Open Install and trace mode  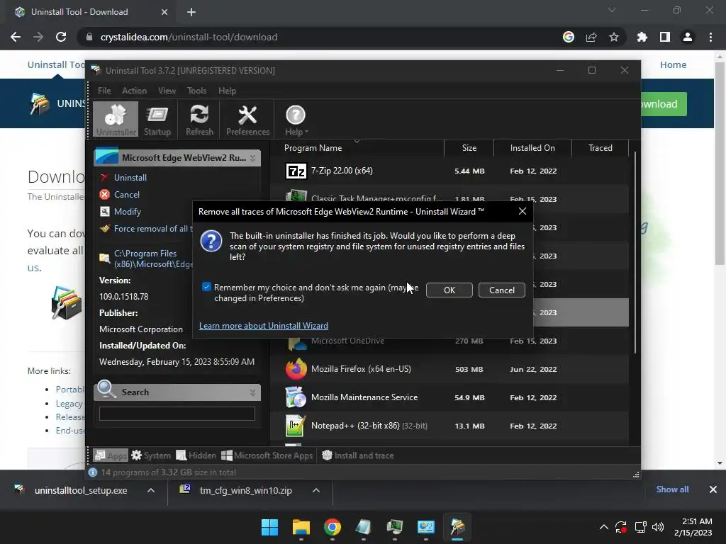(357, 455)
